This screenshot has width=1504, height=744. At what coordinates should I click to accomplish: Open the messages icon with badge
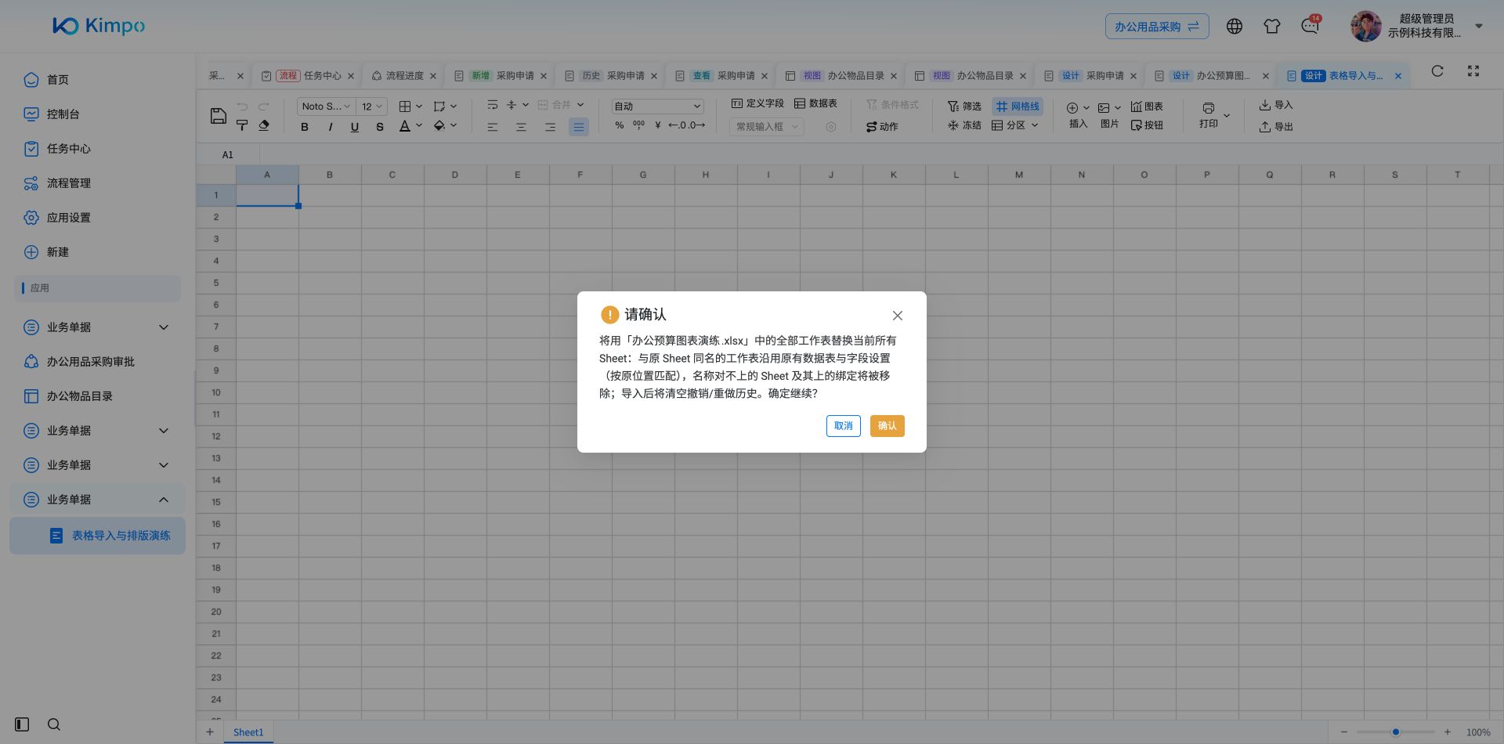[1310, 27]
